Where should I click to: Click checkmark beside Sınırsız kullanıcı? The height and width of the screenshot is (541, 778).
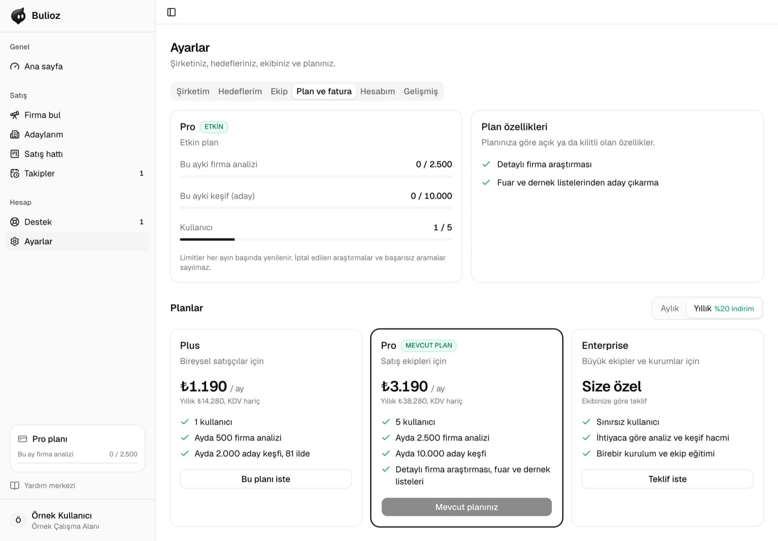point(586,422)
